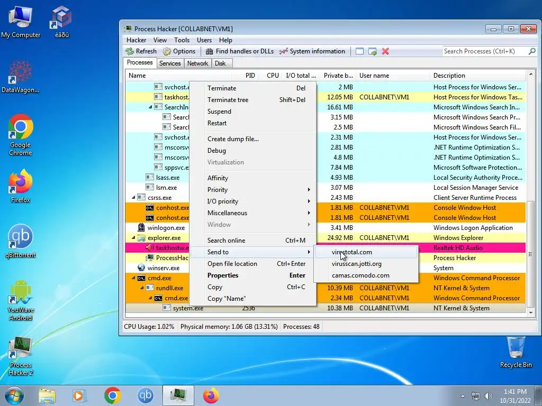
Task: Sort by Private bytes column header
Action: coord(338,76)
